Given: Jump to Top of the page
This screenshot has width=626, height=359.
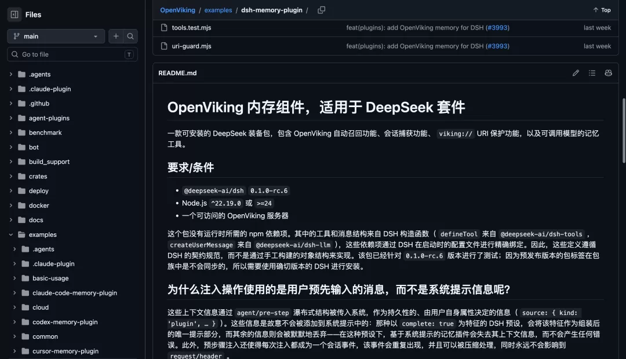Looking at the screenshot, I should click(602, 10).
